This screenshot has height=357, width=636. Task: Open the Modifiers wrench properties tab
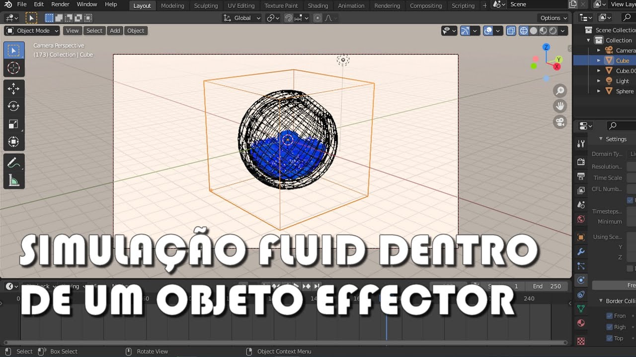click(x=581, y=252)
